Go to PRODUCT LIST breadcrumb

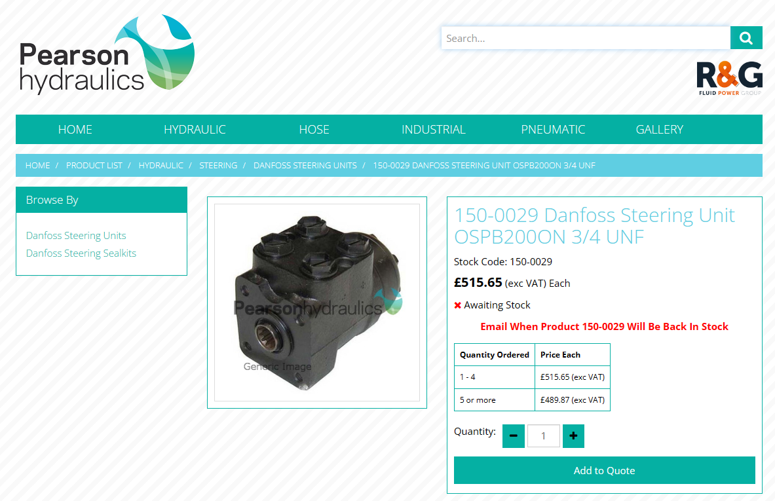click(x=94, y=166)
